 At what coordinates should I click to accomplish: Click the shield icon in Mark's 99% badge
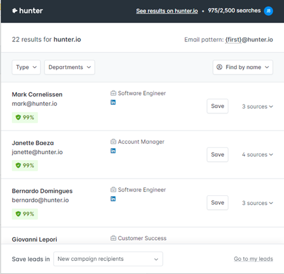(x=18, y=117)
